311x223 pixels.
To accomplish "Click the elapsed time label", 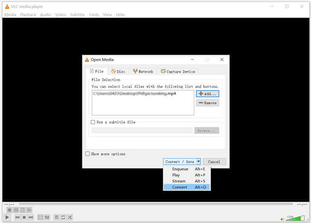I will [9, 204].
